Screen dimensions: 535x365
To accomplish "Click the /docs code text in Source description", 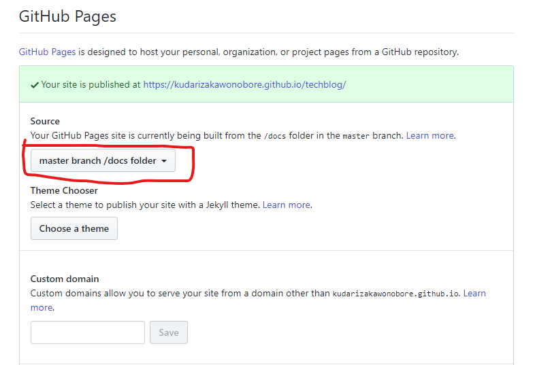I will [275, 136].
